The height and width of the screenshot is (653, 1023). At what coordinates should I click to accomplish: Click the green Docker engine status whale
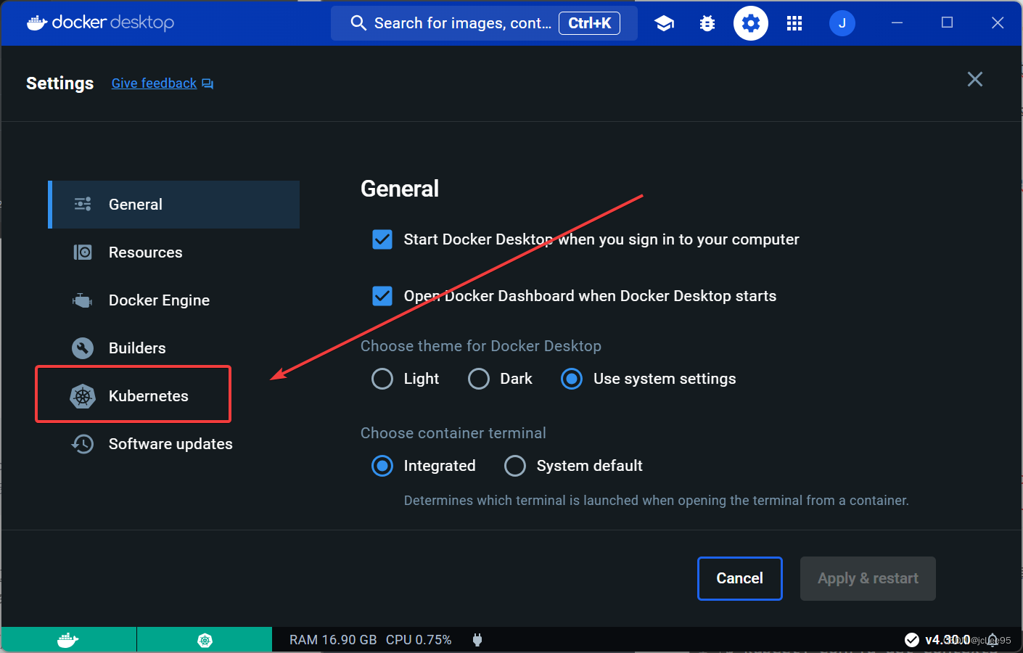(x=67, y=639)
